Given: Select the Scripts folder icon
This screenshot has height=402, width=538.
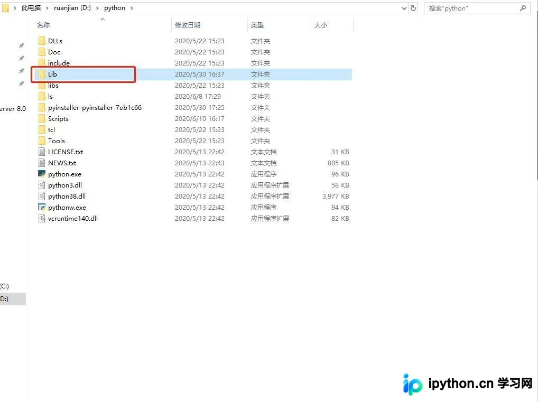Looking at the screenshot, I should (x=42, y=119).
